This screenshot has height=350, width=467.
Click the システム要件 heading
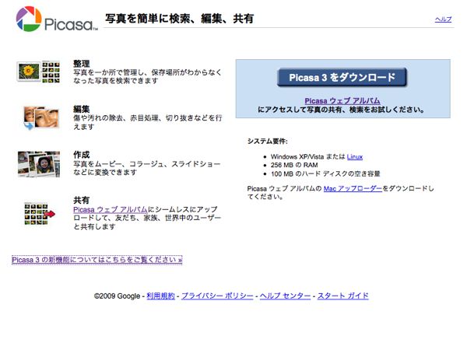(268, 142)
